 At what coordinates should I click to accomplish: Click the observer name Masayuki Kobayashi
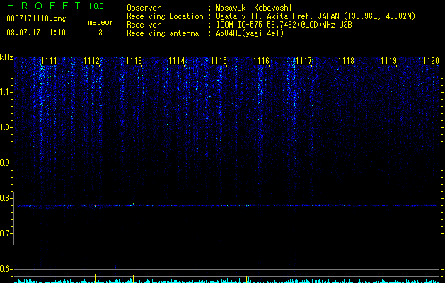click(x=254, y=8)
